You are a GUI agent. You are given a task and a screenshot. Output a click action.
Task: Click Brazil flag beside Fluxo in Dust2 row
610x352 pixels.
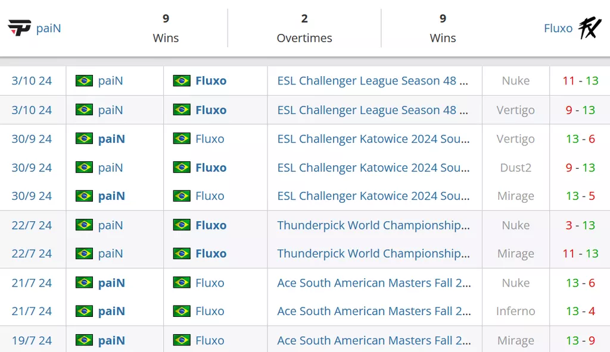[x=182, y=168]
